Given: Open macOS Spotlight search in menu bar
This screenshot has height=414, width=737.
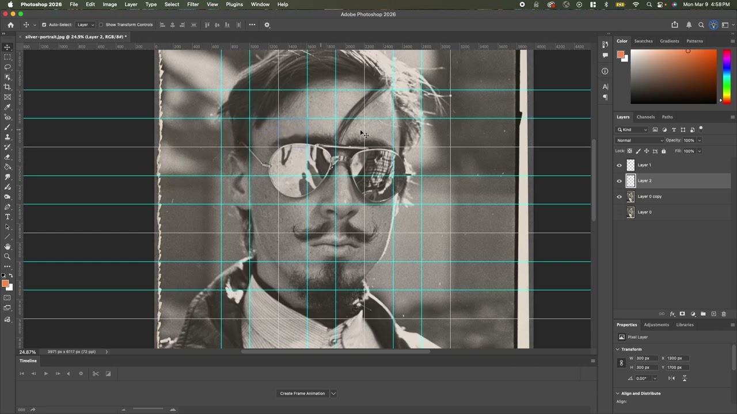Looking at the screenshot, I should point(649,5).
